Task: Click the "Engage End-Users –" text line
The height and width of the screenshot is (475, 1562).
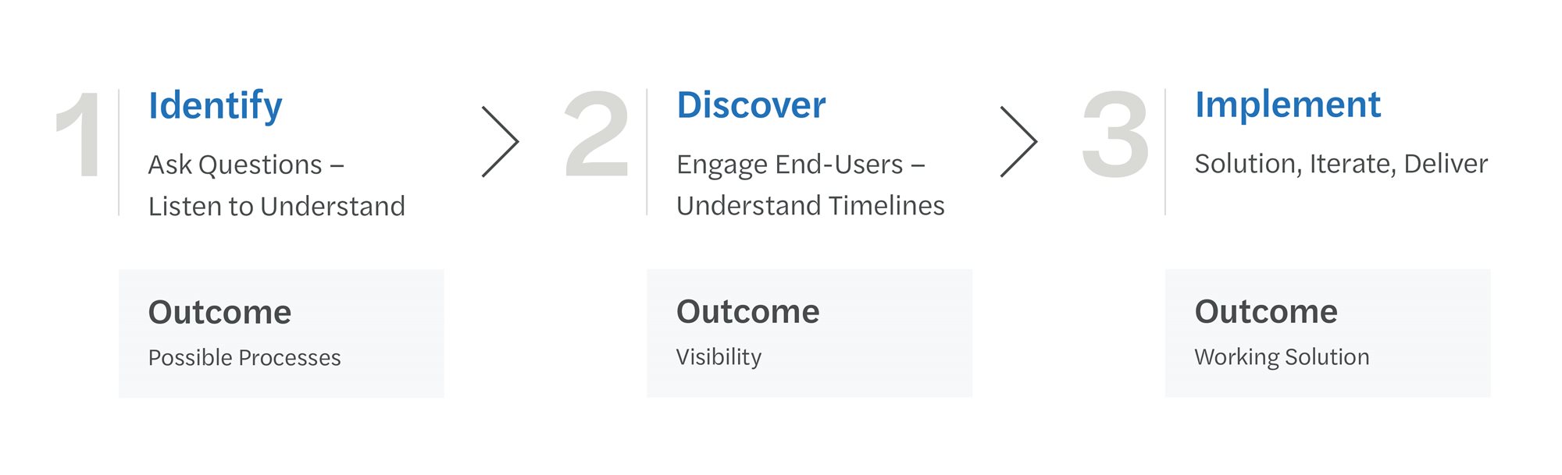Action: pos(801,165)
